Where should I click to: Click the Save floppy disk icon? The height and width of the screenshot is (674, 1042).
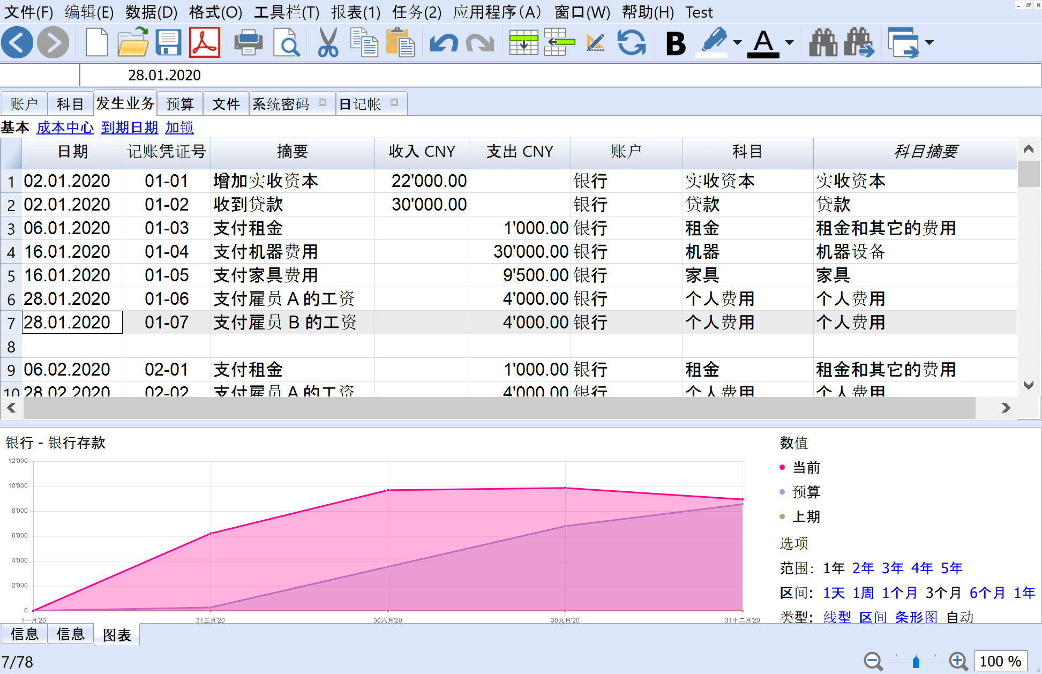pyautogui.click(x=168, y=42)
